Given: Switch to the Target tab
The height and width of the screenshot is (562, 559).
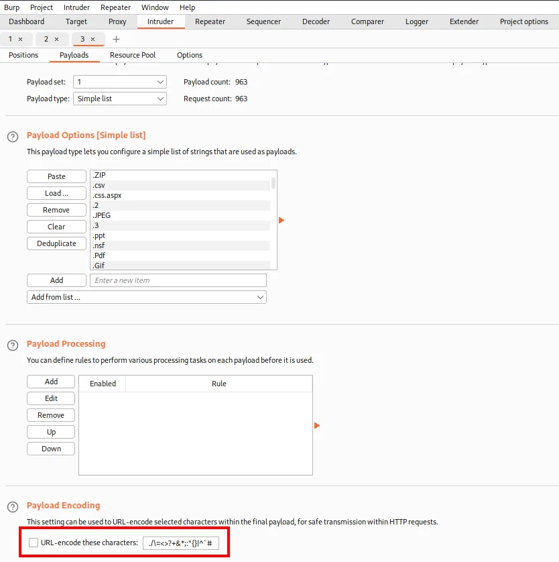Looking at the screenshot, I should [76, 21].
